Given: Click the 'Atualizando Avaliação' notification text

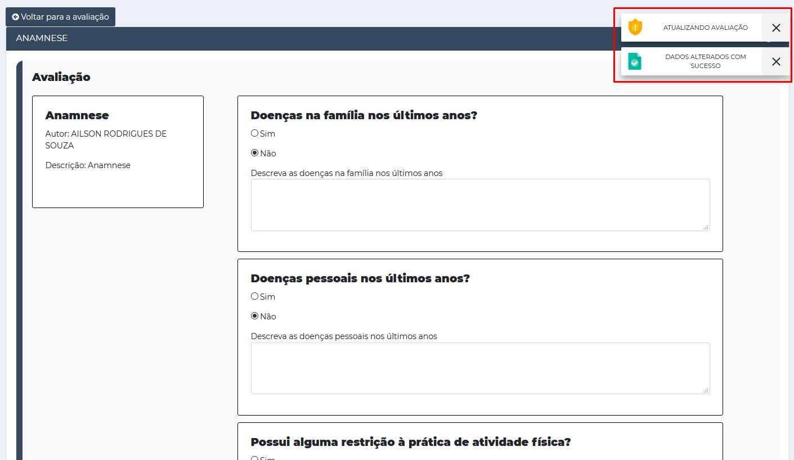Looking at the screenshot, I should point(705,28).
